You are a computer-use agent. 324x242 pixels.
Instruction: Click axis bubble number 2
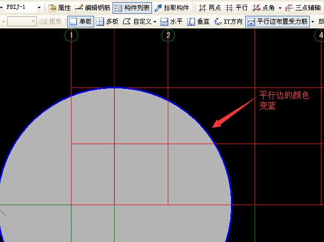tap(168, 35)
